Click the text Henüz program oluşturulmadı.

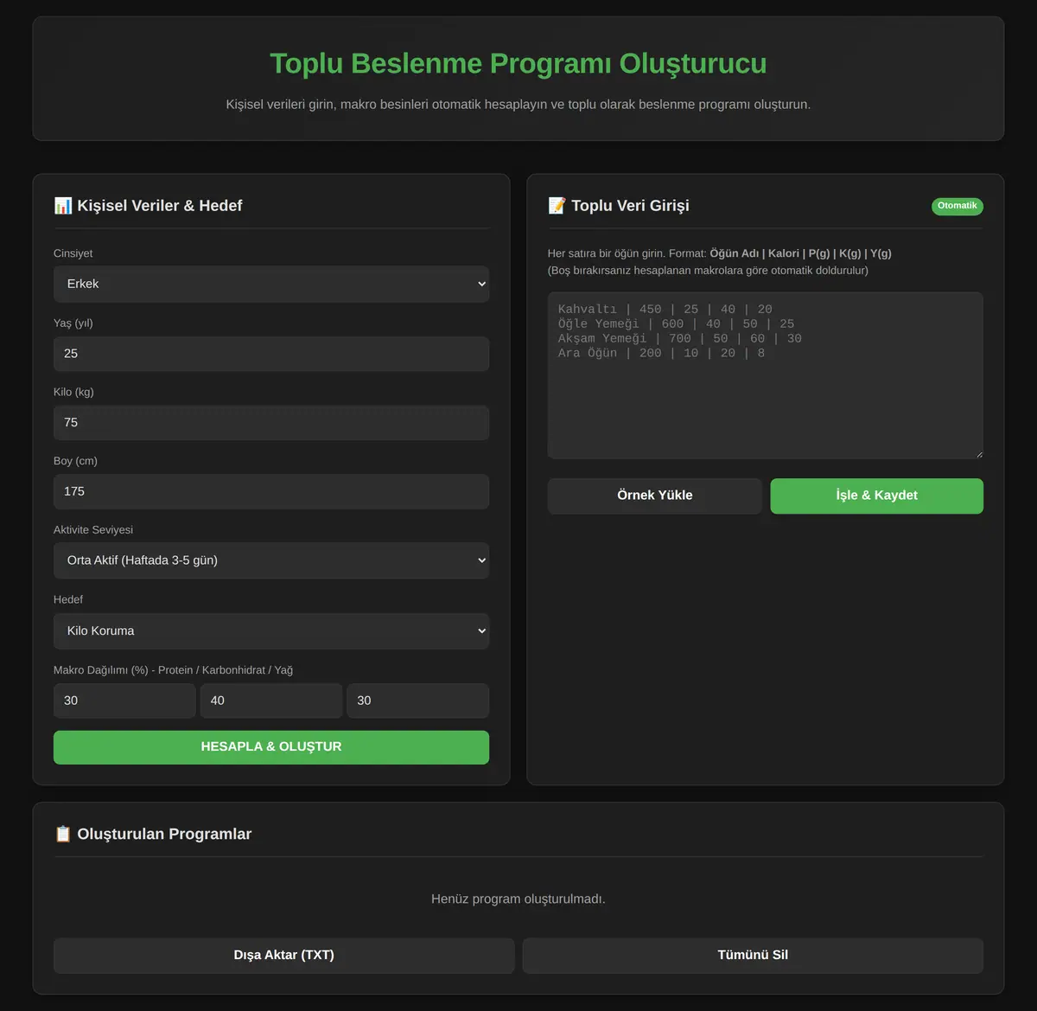[x=518, y=899]
